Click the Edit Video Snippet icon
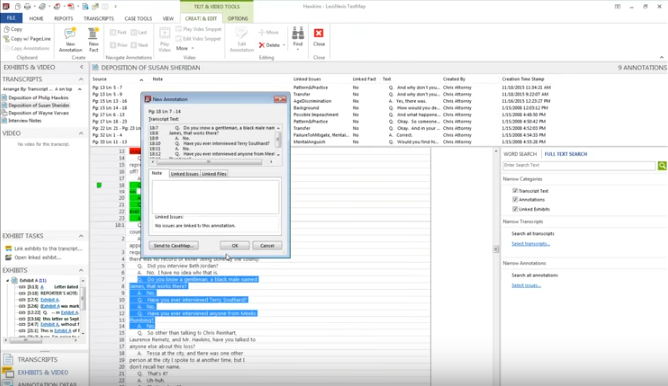668x386 pixels. click(x=179, y=39)
